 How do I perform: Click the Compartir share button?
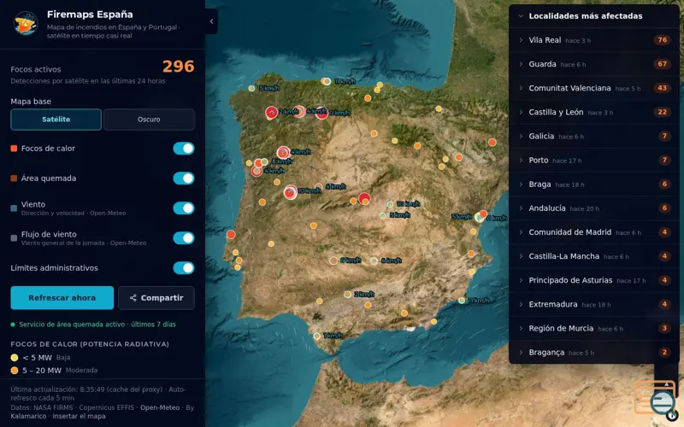156,297
